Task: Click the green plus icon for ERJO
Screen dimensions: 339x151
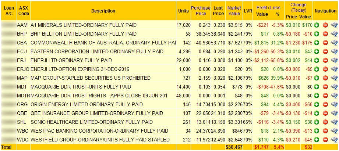Action: point(317,69)
